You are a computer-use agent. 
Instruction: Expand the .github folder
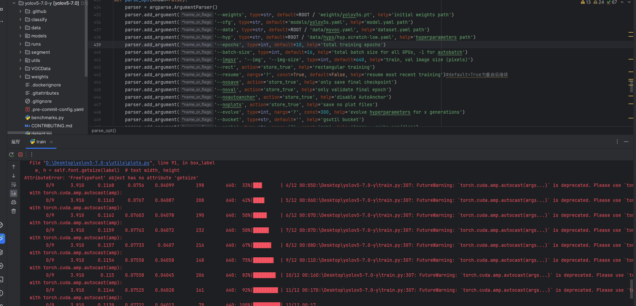pos(20,11)
